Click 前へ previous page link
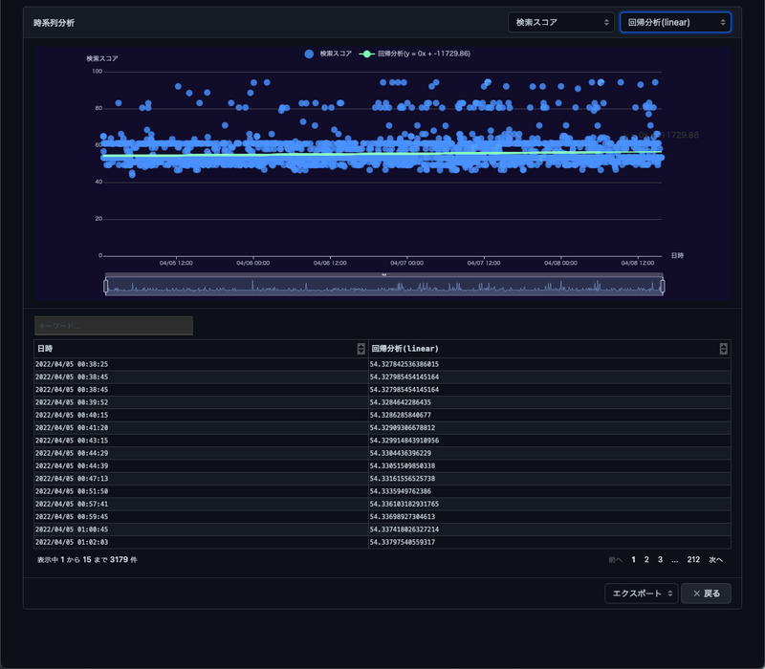Screen dimensions: 765x669 click(615, 559)
